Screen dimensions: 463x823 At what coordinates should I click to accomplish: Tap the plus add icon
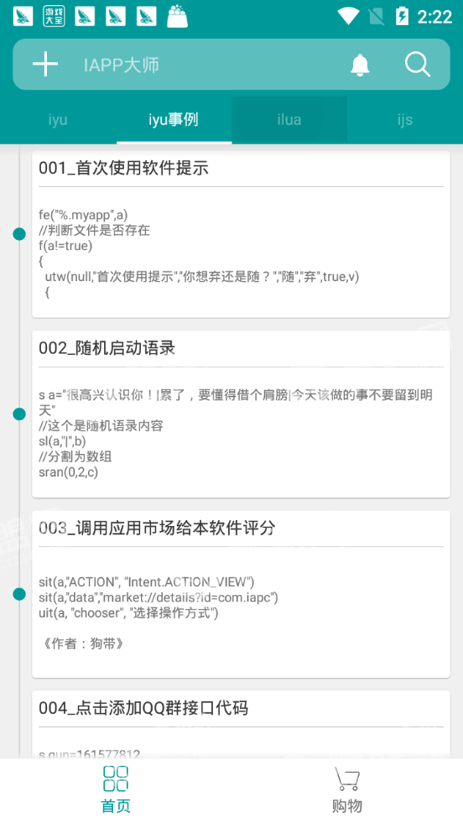45,65
